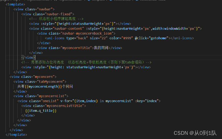Place cursor on highlighted </view> closing navbar-fixed
The image size is (222, 139).
click(x=28, y=57)
